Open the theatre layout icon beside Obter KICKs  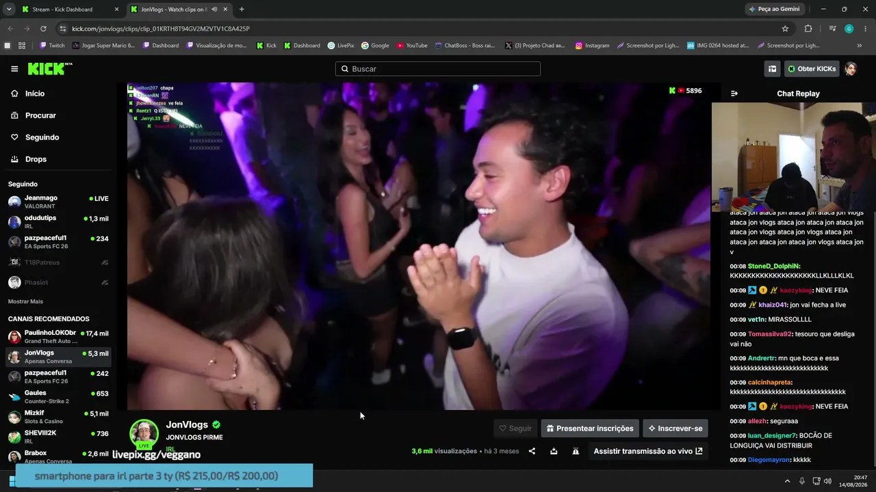pyautogui.click(x=772, y=69)
